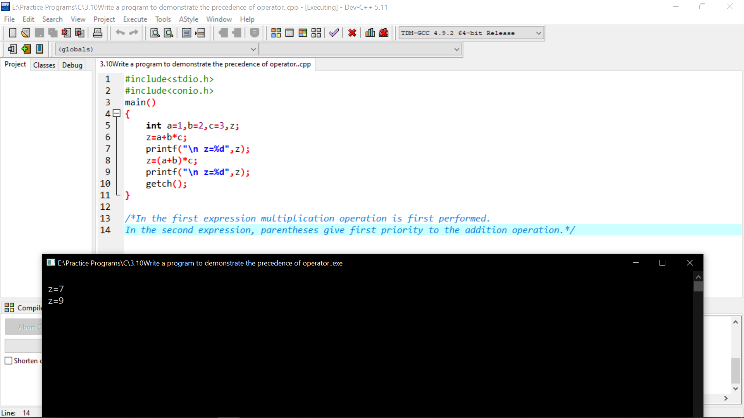Toggle the Shorten compiler paths checkbox

(x=9, y=361)
